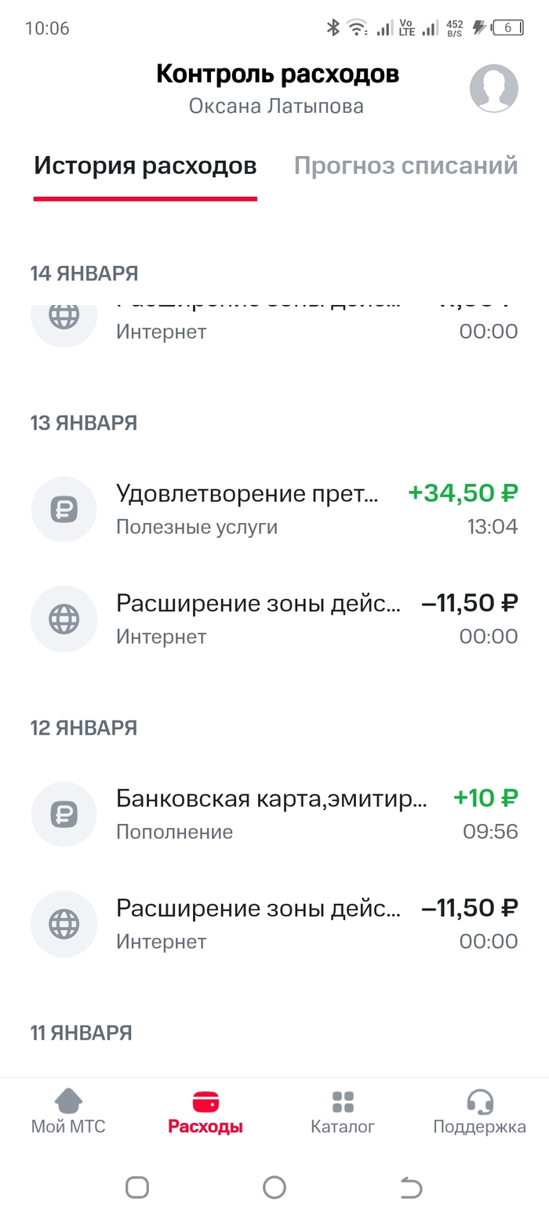Switch to История расходов tab
The width and height of the screenshot is (549, 1224).
click(x=145, y=166)
